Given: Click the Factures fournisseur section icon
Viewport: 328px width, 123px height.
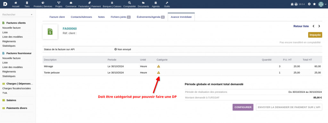Looking at the screenshot, I should point(4,53).
